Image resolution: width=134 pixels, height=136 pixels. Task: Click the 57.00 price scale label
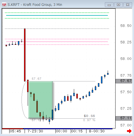[x=126, y=125]
